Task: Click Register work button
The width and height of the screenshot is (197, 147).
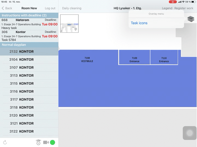Action: [x=184, y=8]
